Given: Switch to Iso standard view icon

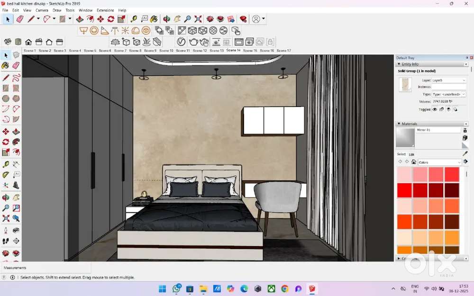Looking at the screenshot, I should [8, 42].
